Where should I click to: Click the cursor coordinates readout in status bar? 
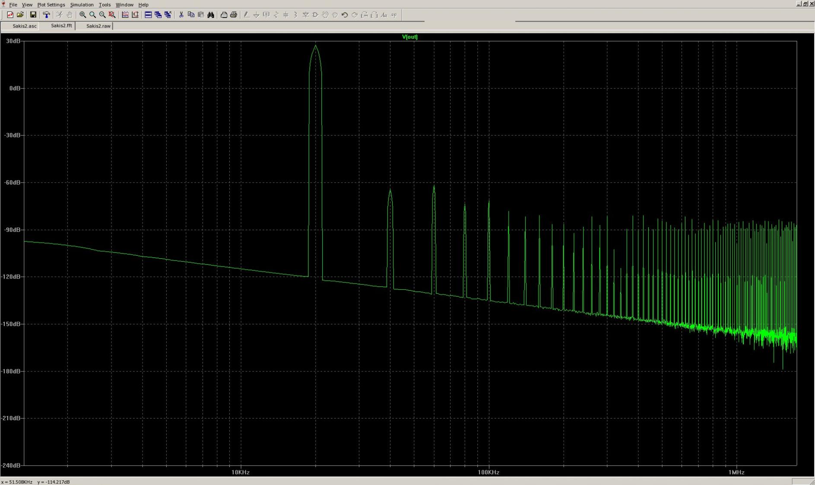click(x=35, y=482)
